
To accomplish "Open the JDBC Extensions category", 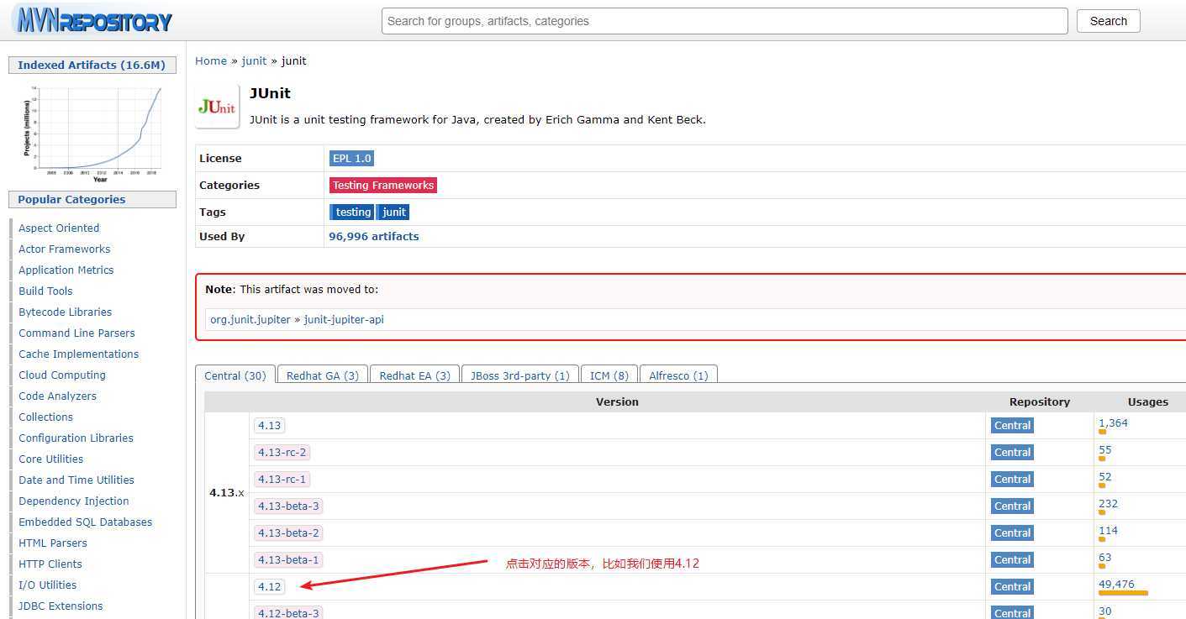I will click(61, 606).
